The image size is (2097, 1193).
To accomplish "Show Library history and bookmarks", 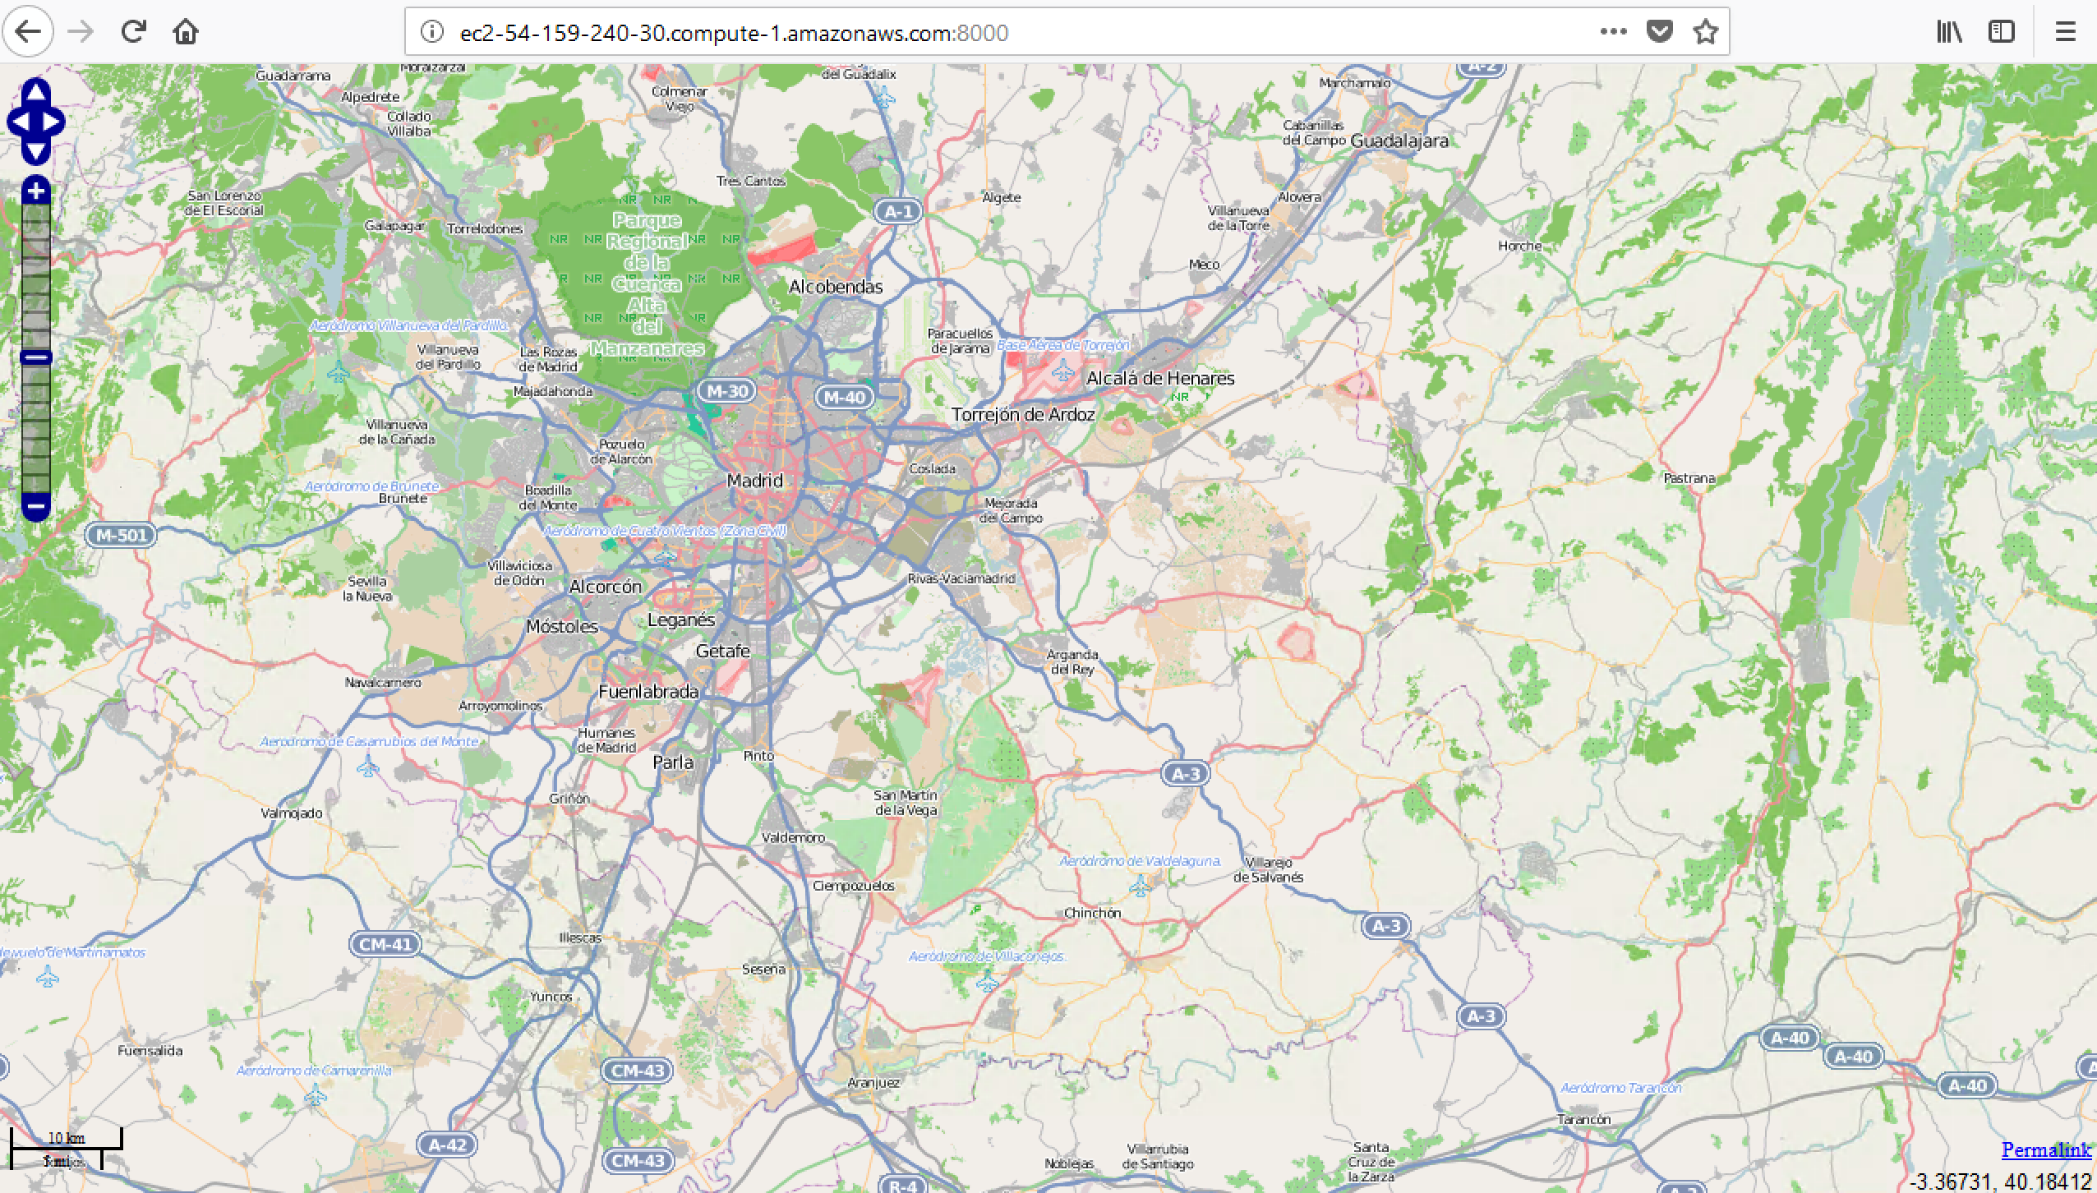I will point(1949,32).
